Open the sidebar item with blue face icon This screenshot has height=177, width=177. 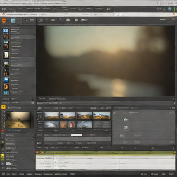(6, 31)
